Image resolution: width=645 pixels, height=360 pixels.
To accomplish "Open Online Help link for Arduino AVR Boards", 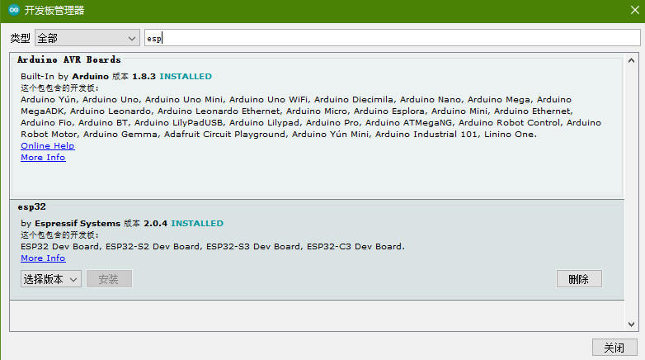I will 48,146.
